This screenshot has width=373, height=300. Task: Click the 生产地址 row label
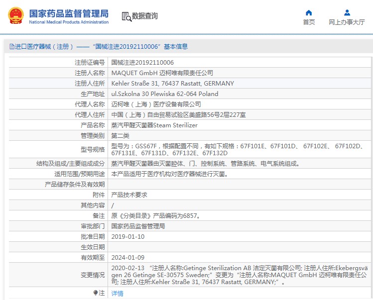coord(93,94)
